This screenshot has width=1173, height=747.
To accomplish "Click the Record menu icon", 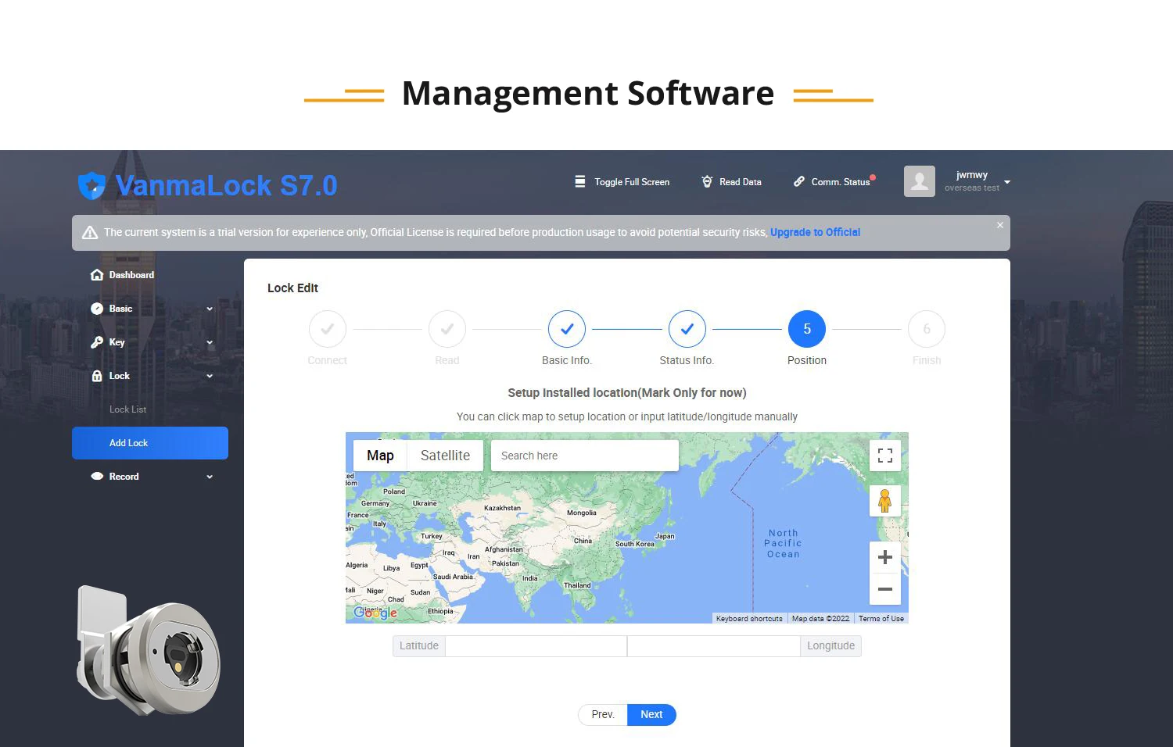I will (x=97, y=477).
